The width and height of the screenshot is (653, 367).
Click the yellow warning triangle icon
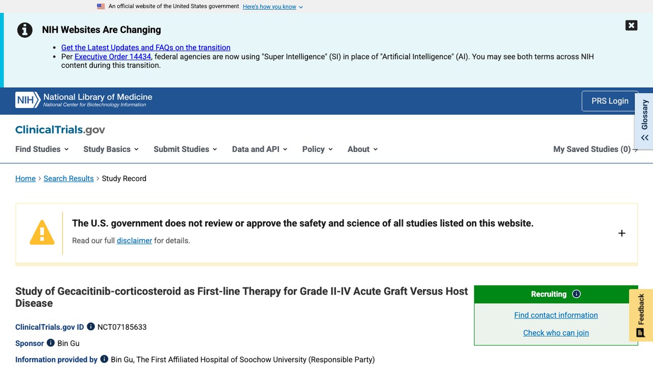click(x=42, y=232)
